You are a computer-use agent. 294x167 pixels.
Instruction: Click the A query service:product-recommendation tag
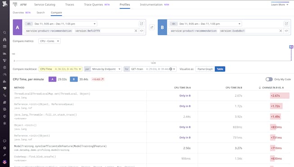(49, 31)
